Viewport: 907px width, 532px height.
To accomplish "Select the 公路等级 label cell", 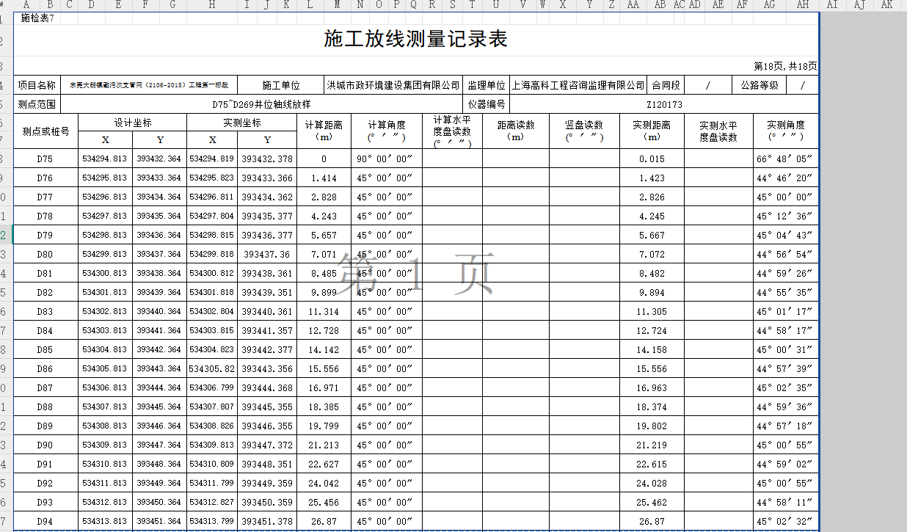I will [759, 85].
